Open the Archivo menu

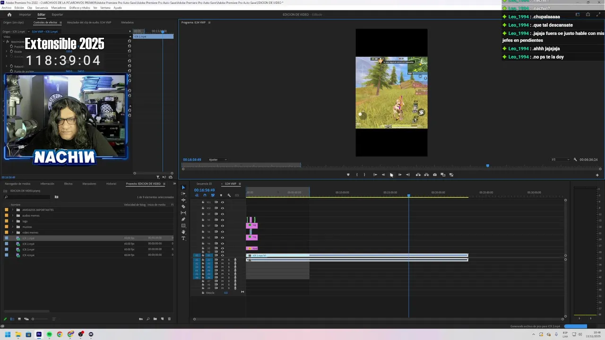point(6,8)
